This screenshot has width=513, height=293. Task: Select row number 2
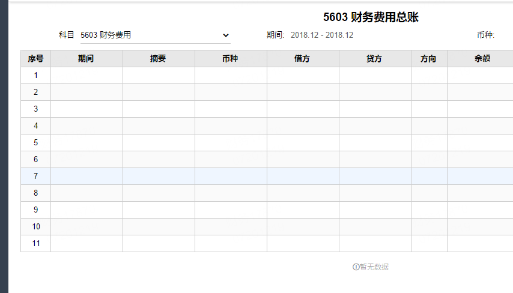click(x=35, y=92)
